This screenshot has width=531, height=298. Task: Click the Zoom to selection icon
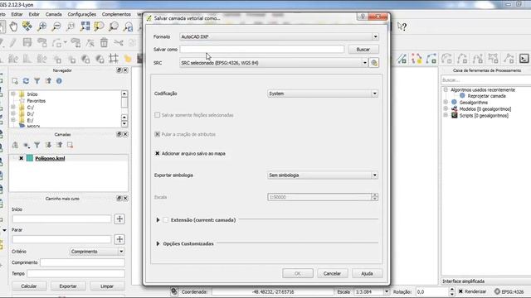click(100, 26)
